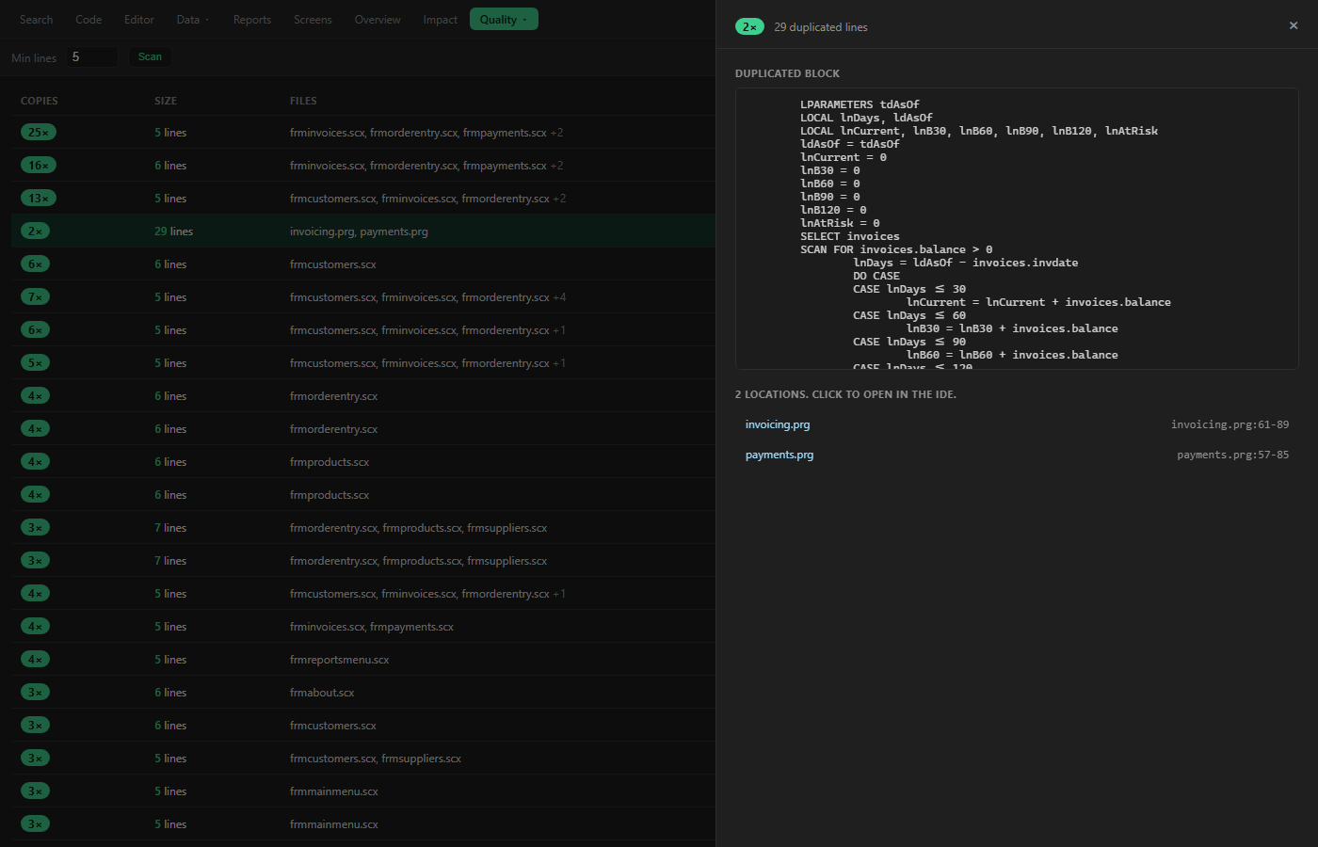Select the frminvoices.scx, frmpayments.scx row

pyautogui.click(x=362, y=627)
